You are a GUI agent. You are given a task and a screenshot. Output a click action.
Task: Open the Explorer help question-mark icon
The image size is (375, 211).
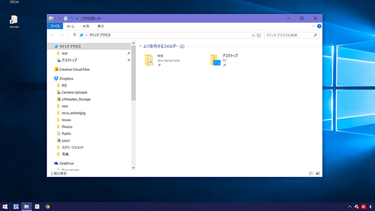coord(319,26)
